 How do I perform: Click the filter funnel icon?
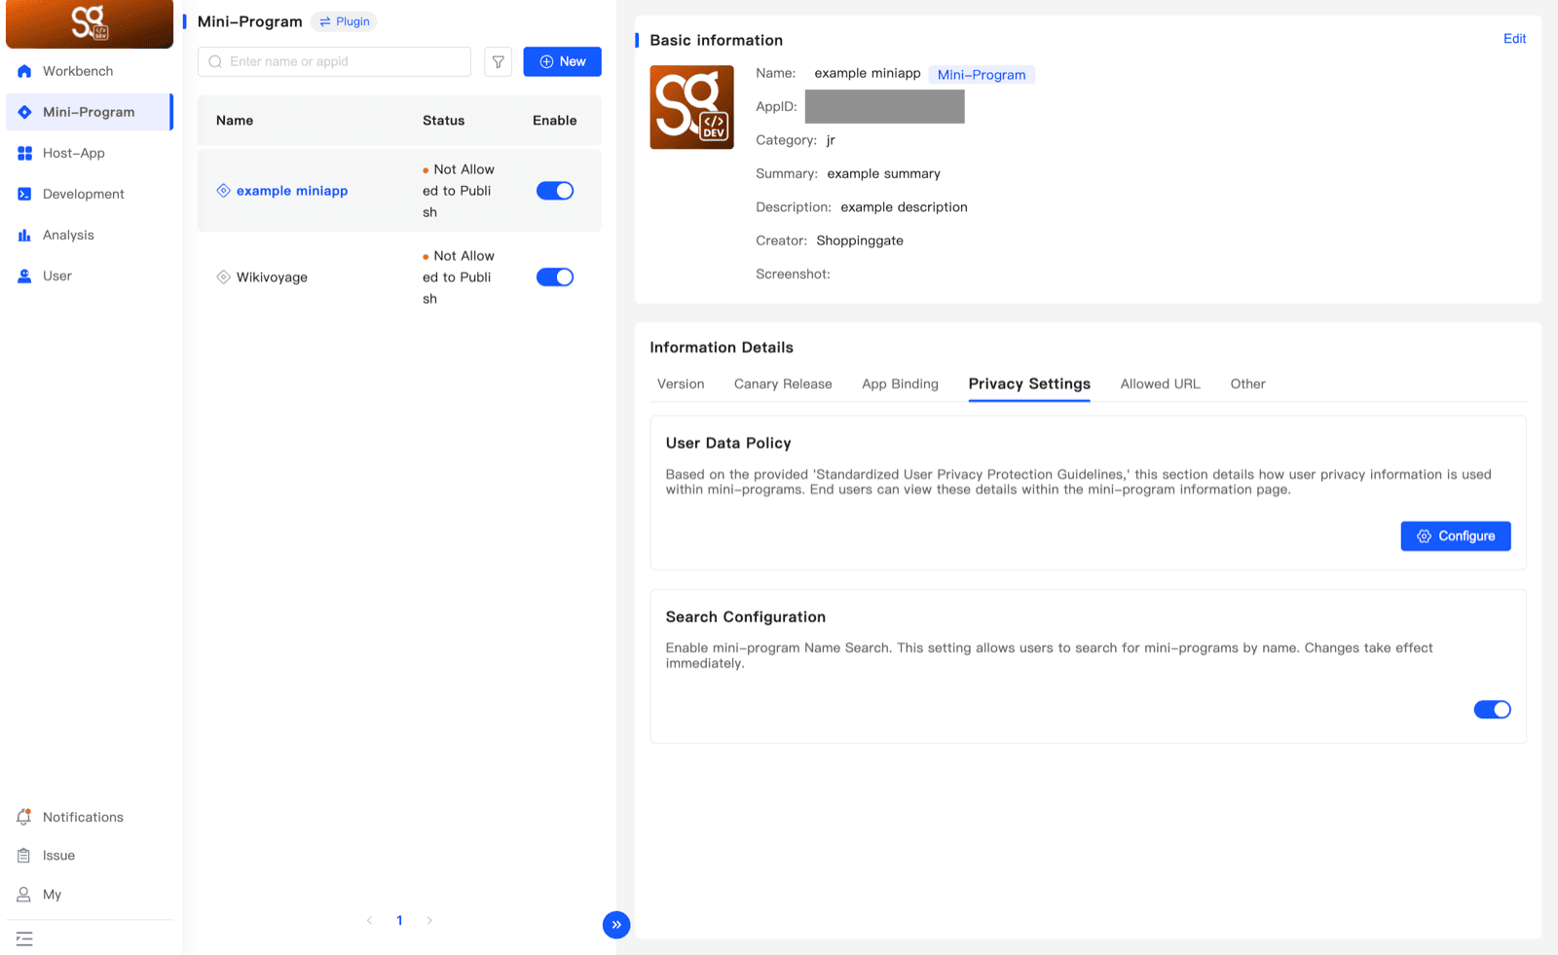(x=498, y=61)
